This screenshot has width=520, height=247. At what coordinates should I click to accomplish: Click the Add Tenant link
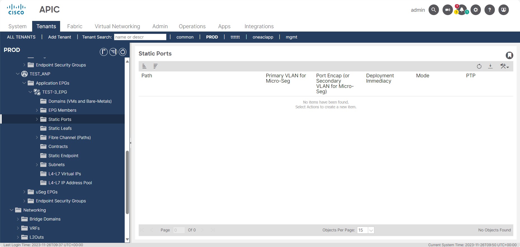tap(60, 37)
